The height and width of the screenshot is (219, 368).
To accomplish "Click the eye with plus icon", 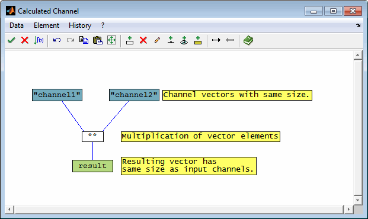I will 184,40.
